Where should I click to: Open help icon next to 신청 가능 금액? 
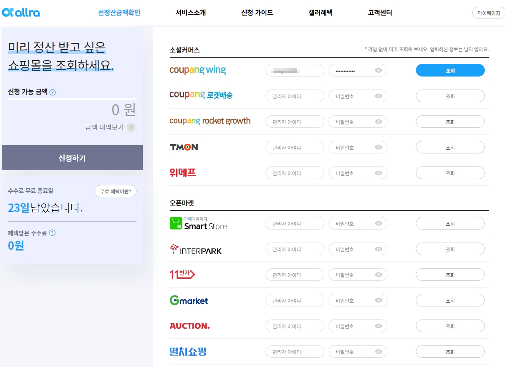tap(53, 92)
